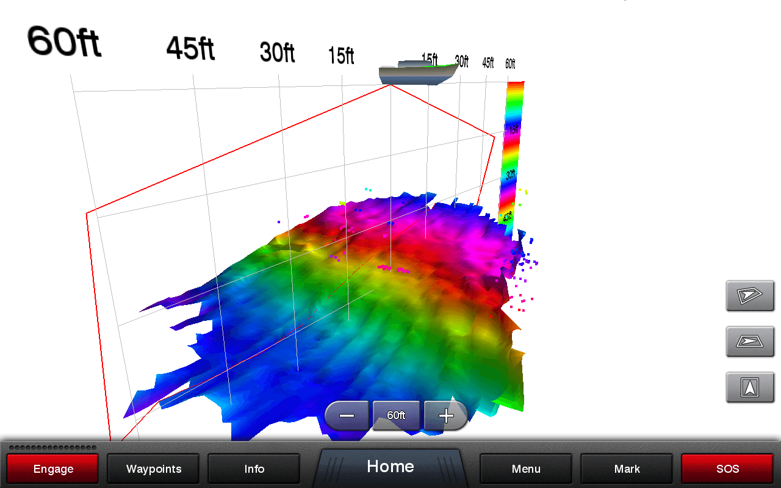The width and height of the screenshot is (781, 488).
Task: Open the Menu options
Action: [526, 469]
